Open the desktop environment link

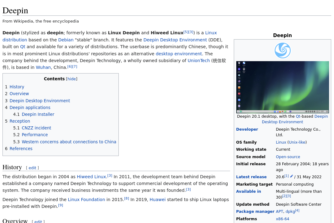pyautogui.click(x=179, y=54)
